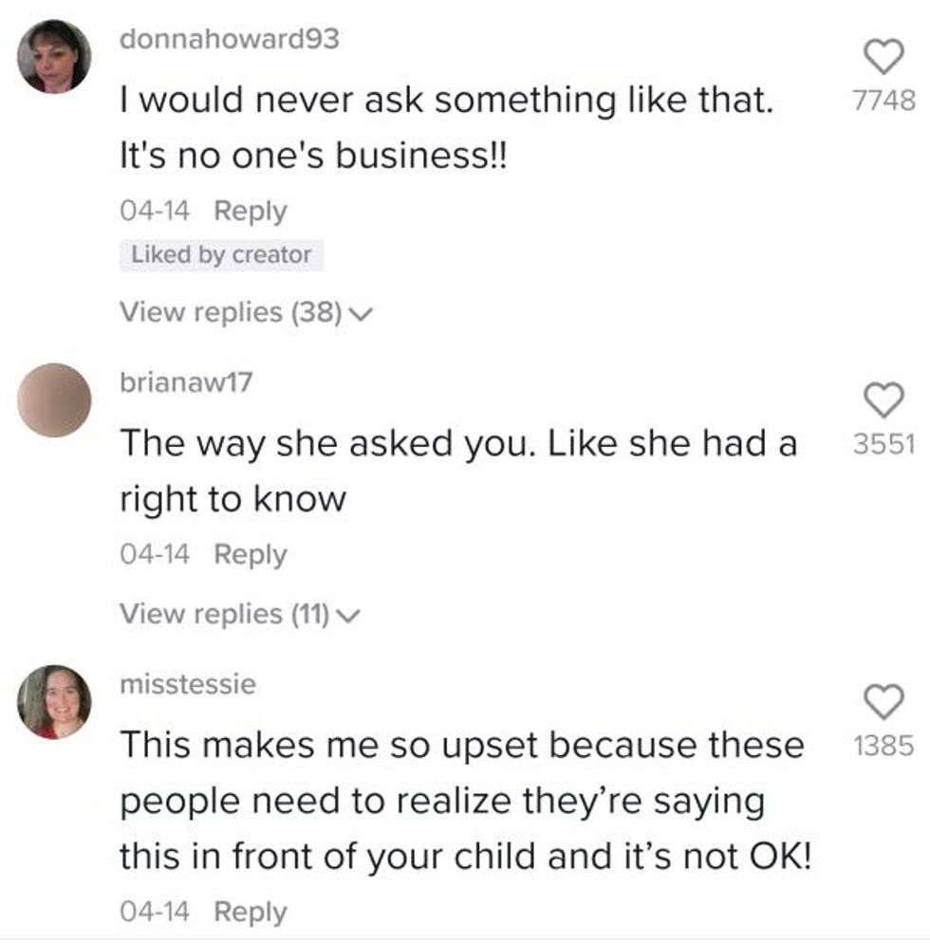The height and width of the screenshot is (944, 930).
Task: Open brianaw17's blurred avatar
Action: (55, 399)
